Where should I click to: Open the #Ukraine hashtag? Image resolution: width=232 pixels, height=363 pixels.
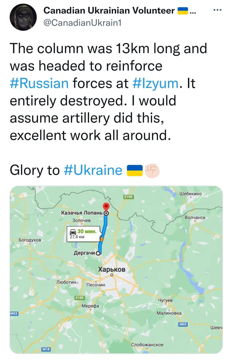pyautogui.click(x=92, y=170)
